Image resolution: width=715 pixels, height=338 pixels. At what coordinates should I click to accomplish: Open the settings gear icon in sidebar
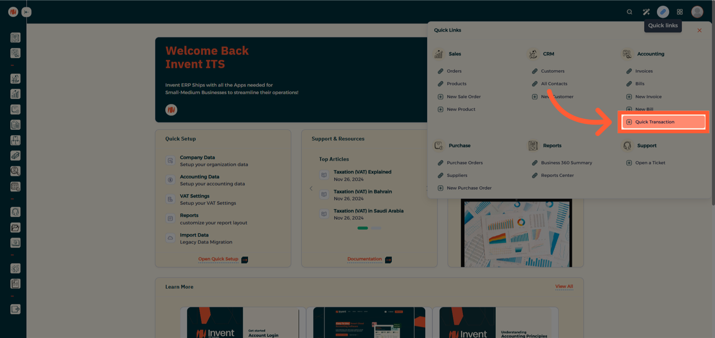pyautogui.click(x=15, y=268)
